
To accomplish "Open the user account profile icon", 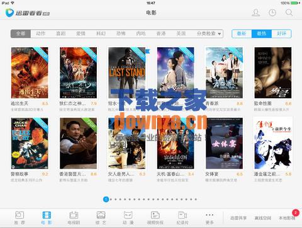I will click(255, 13).
